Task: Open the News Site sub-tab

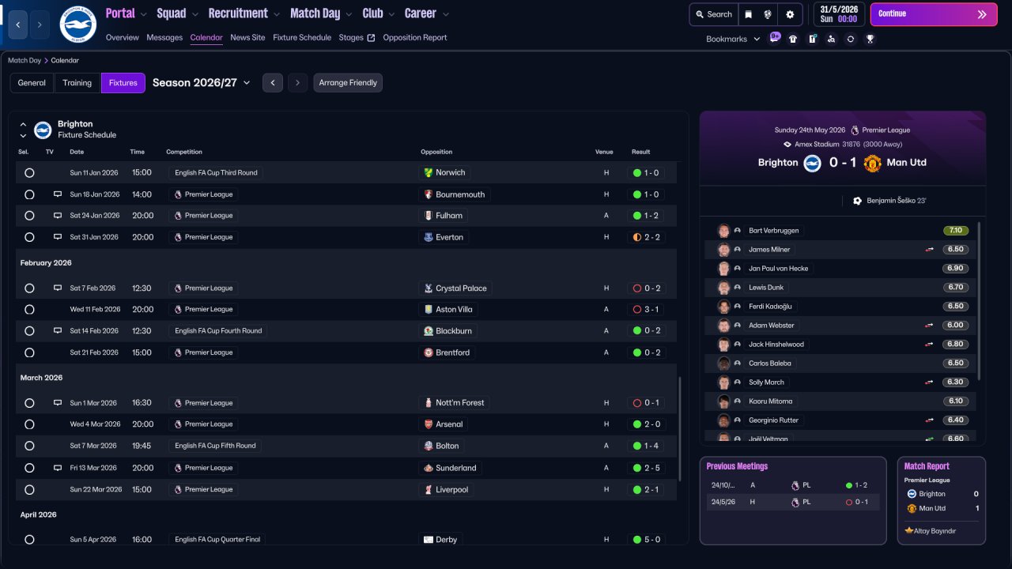Action: coord(247,38)
